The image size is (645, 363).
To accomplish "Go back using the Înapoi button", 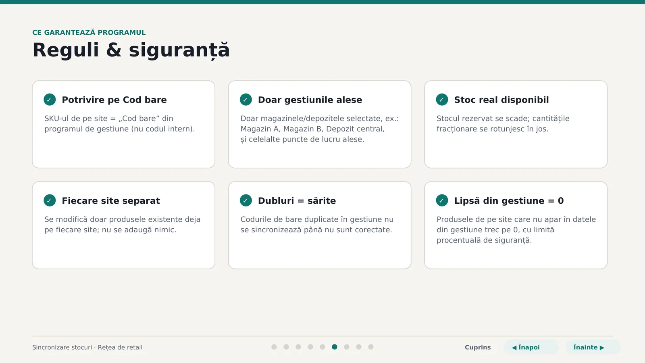I will (531, 347).
